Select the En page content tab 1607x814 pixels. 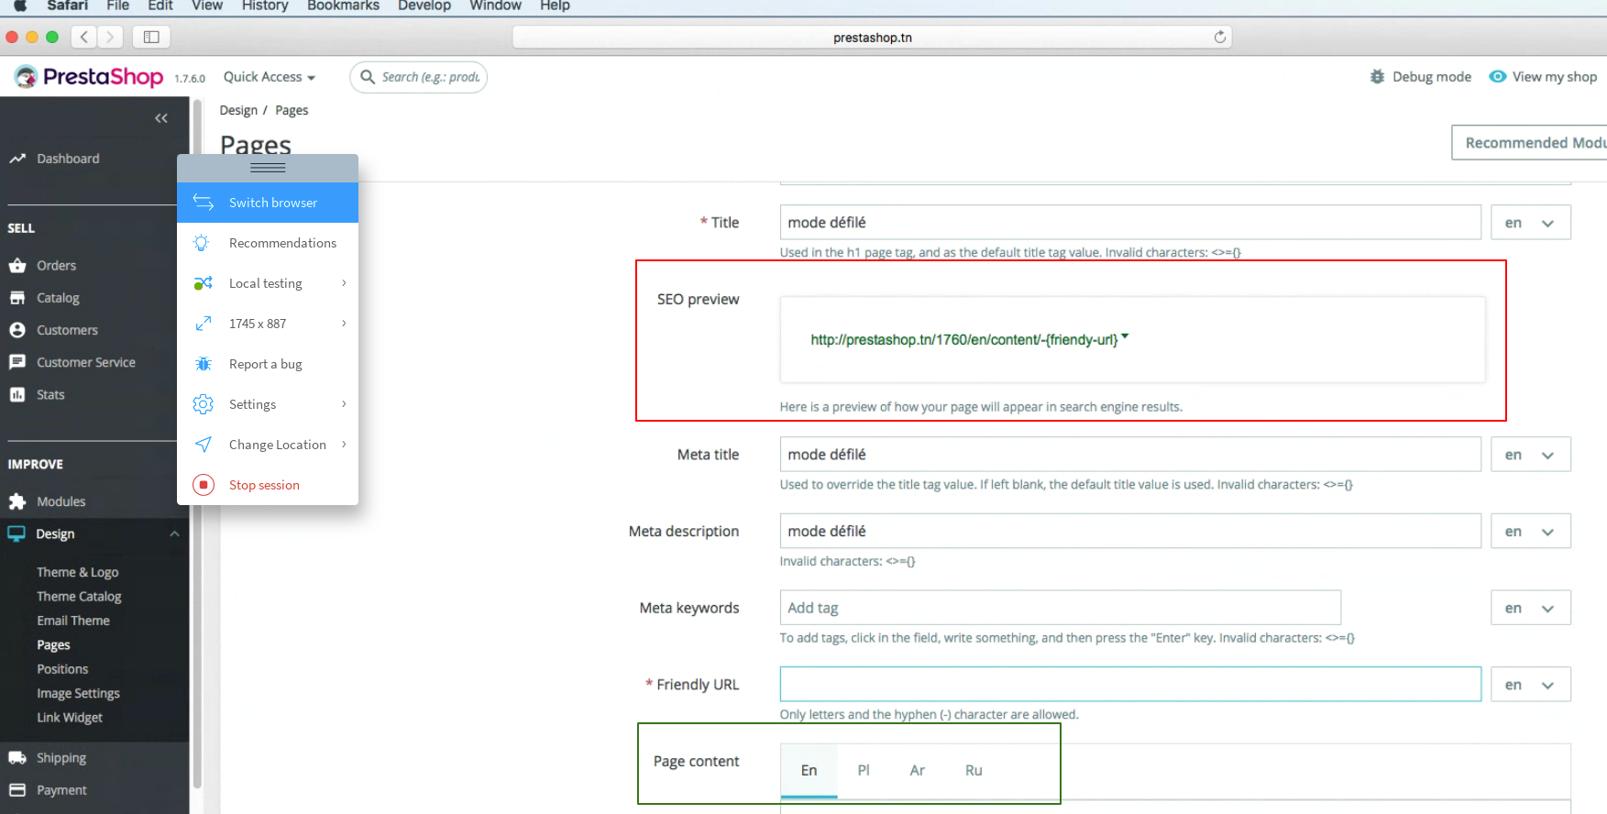click(x=809, y=771)
